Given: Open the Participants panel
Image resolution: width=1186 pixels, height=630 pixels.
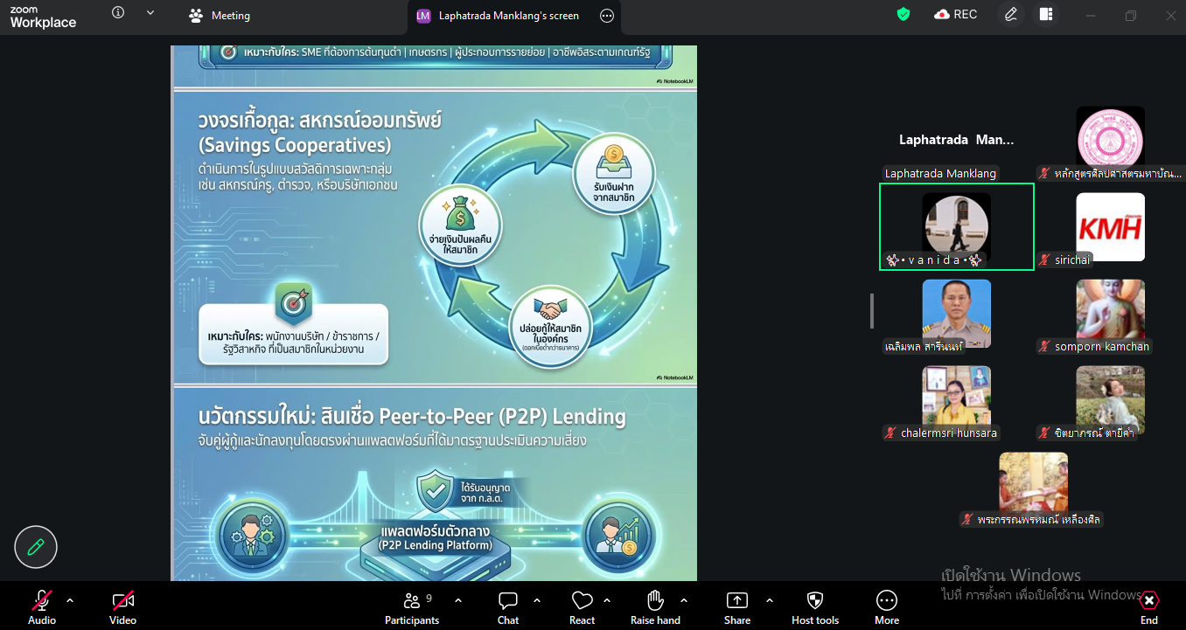Looking at the screenshot, I should 412,606.
